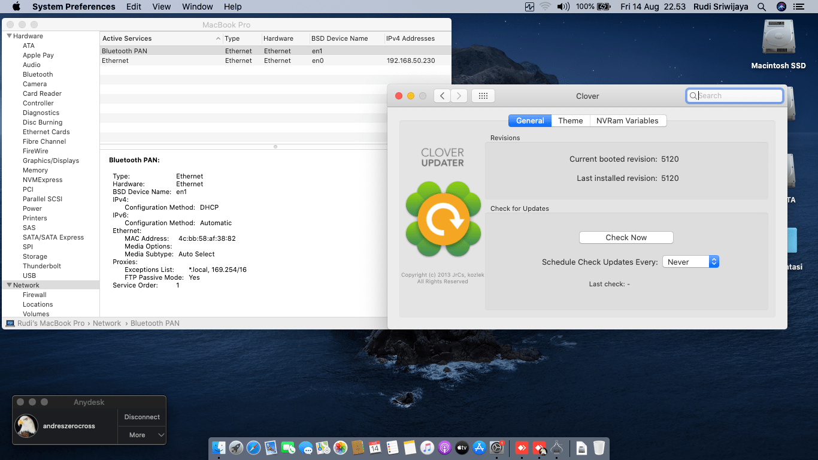818x460 pixels.
Task: Open Apple TV app in Dock
Action: click(462, 447)
